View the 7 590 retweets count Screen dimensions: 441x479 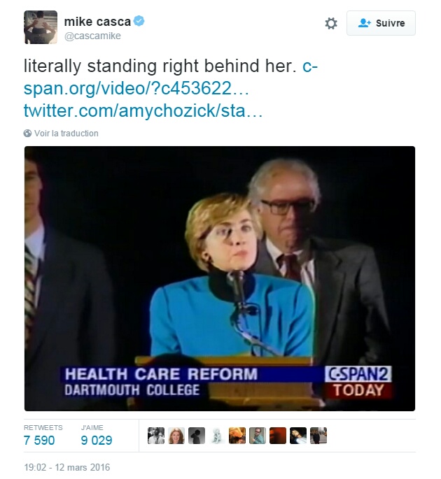coord(39,441)
